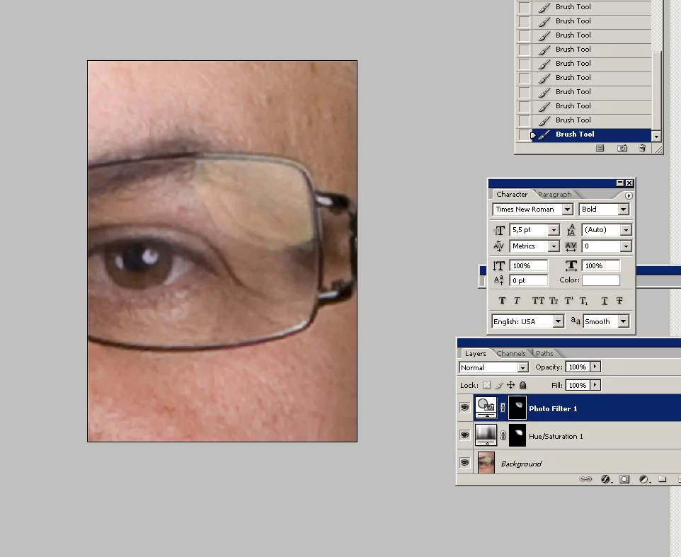The height and width of the screenshot is (557, 681).
Task: Apply Subscript text style
Action: point(584,300)
